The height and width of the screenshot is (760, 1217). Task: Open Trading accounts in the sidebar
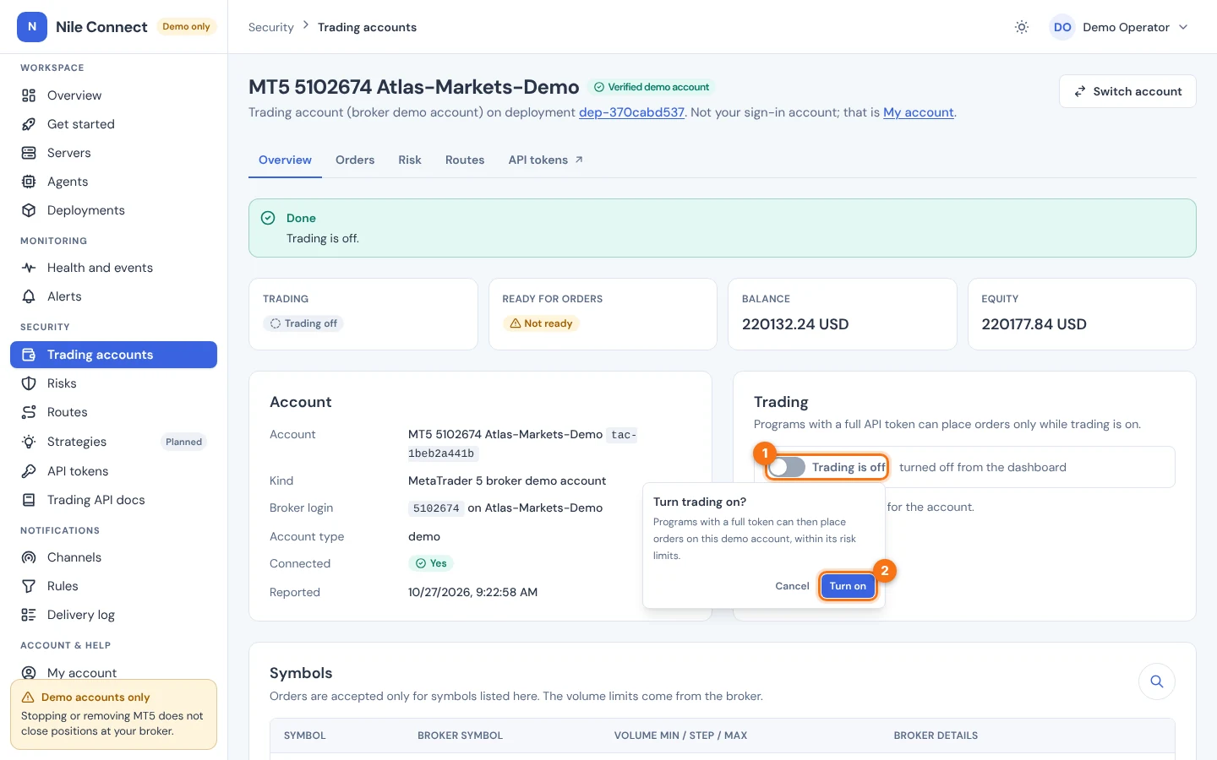tap(113, 355)
